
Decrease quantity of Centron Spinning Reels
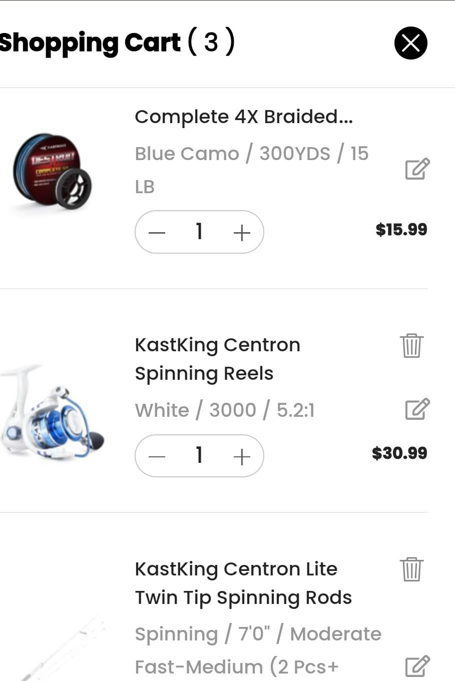[x=157, y=456]
